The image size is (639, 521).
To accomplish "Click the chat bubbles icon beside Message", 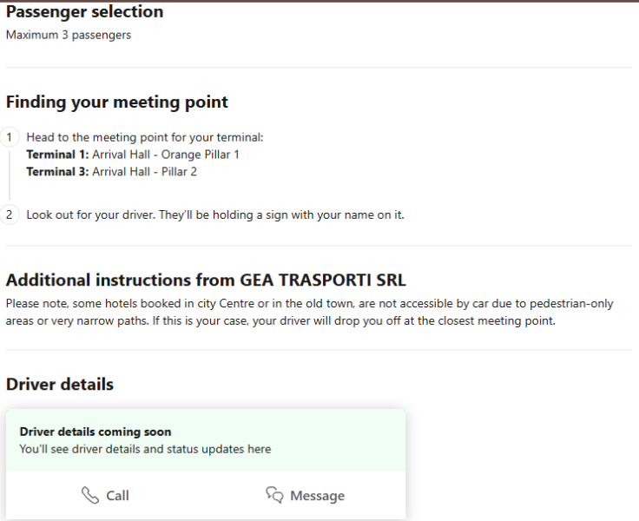I will 274,495.
